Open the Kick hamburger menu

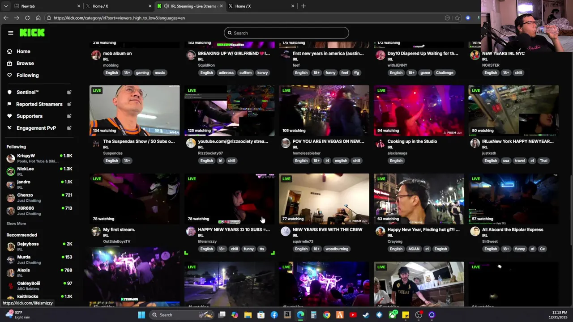click(x=11, y=33)
